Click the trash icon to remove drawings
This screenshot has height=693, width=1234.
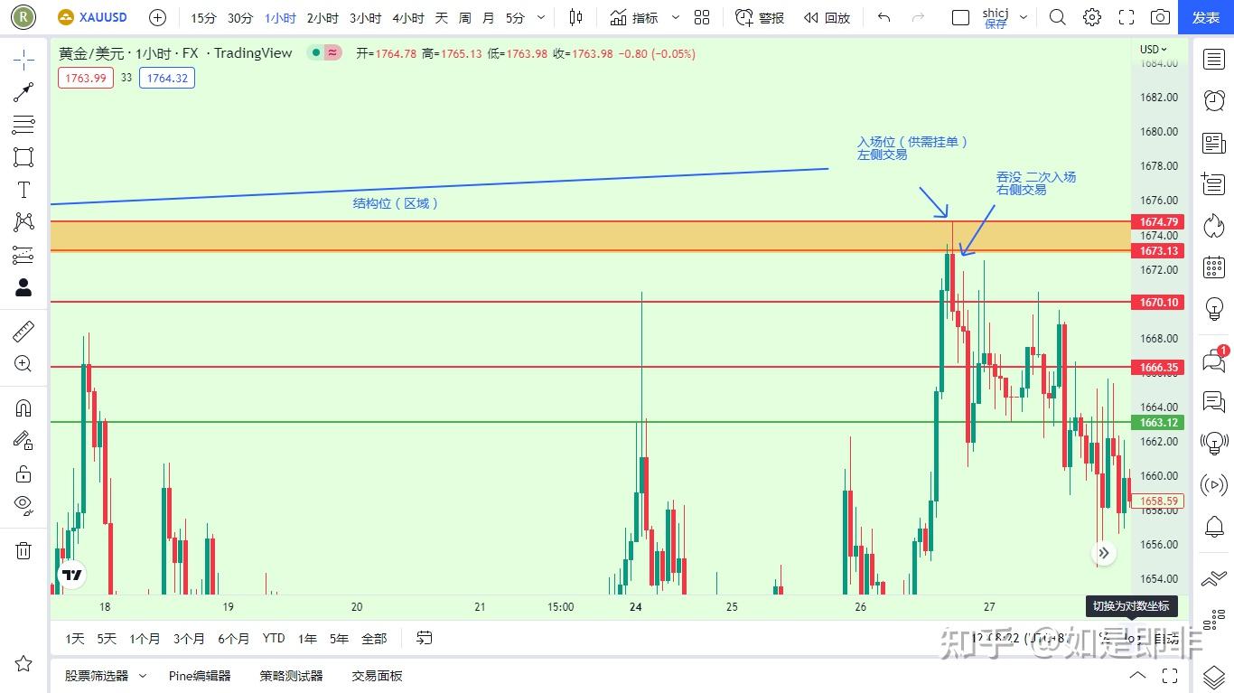click(x=23, y=550)
